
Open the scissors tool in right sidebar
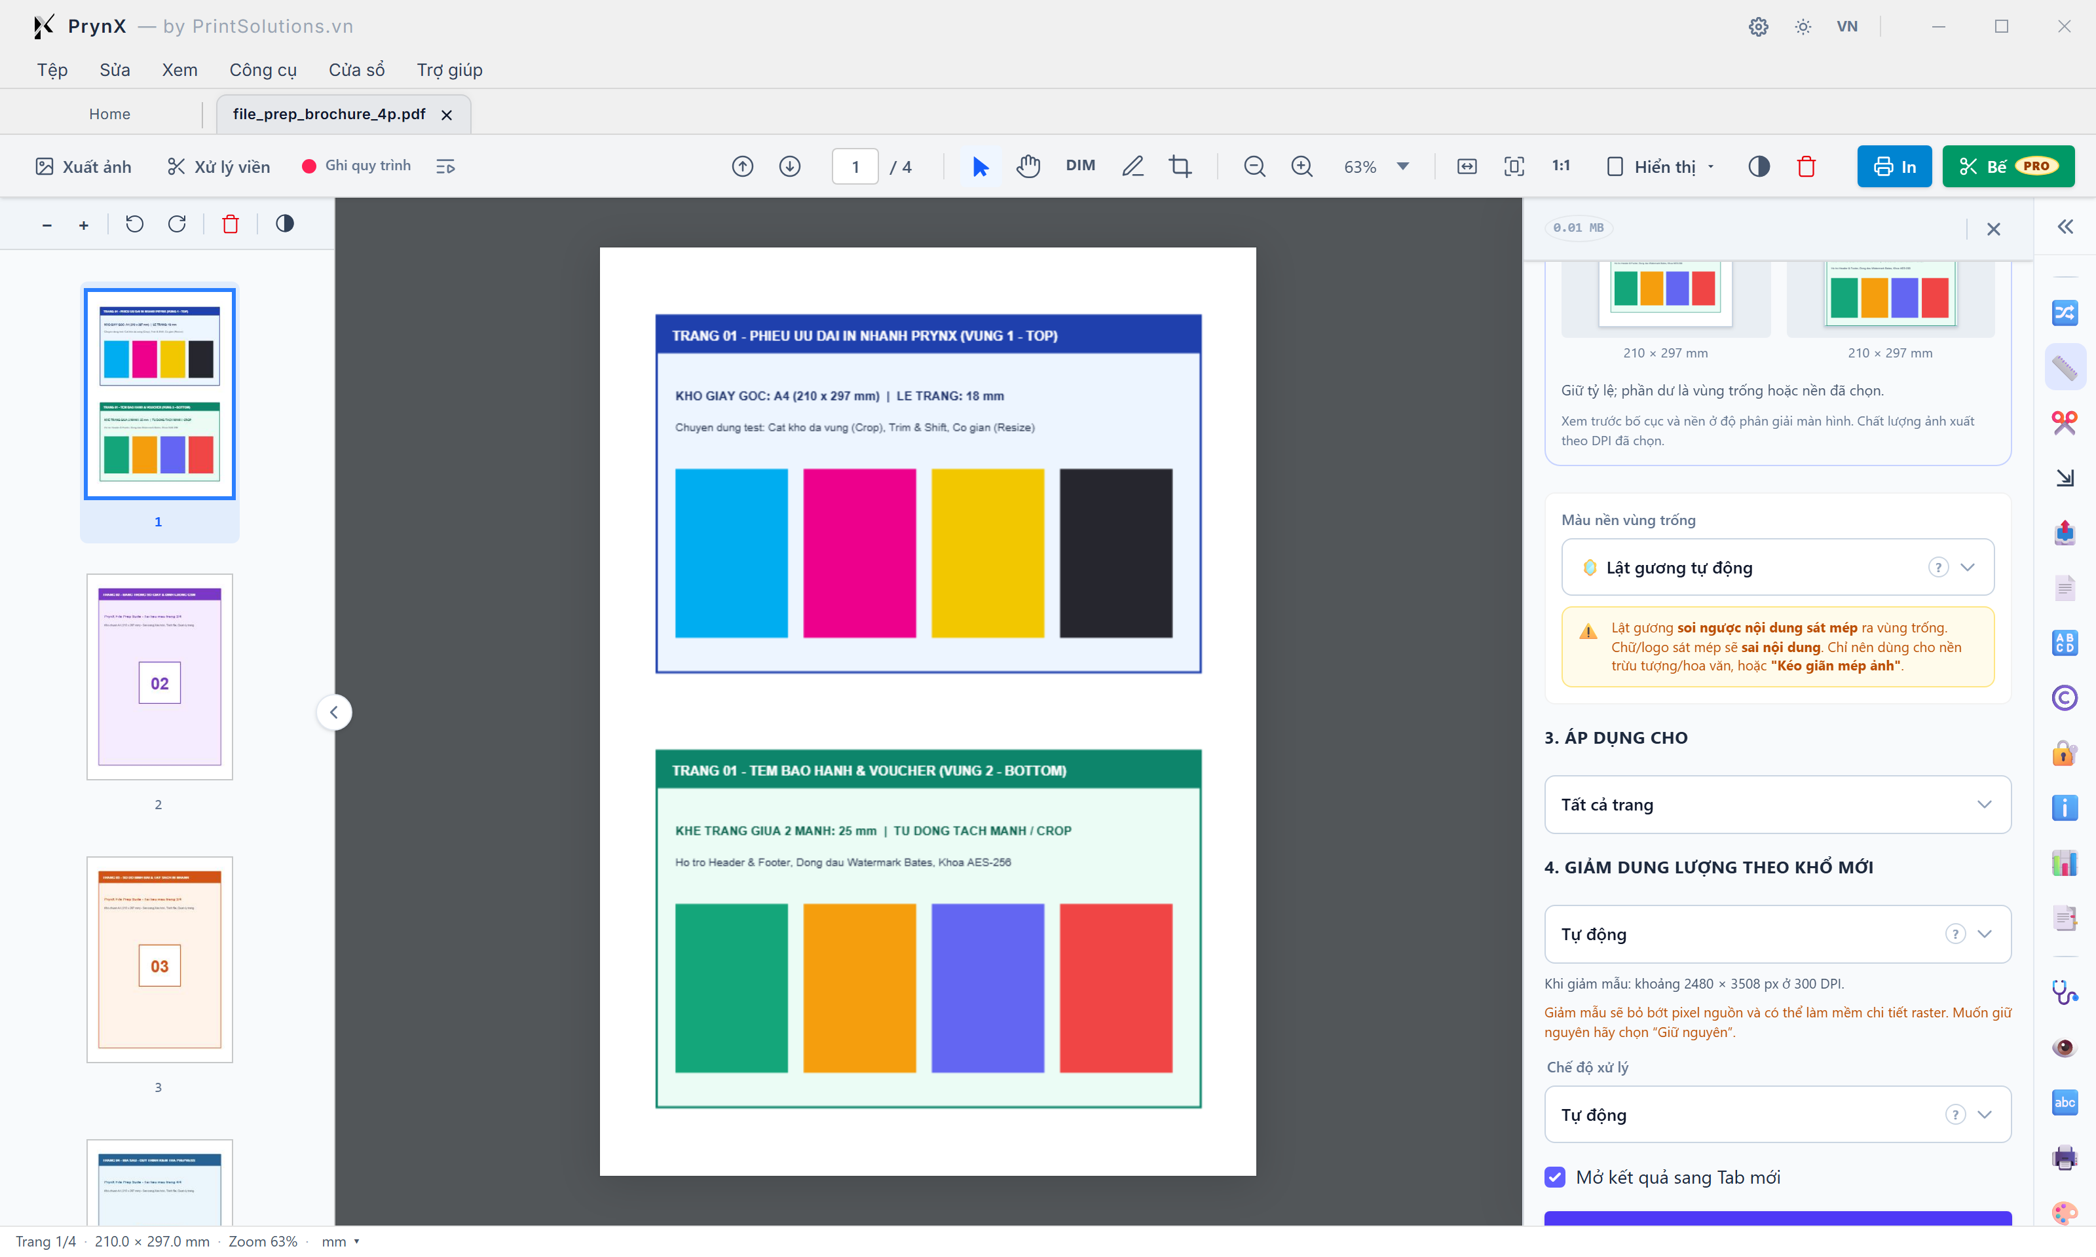(x=2064, y=422)
